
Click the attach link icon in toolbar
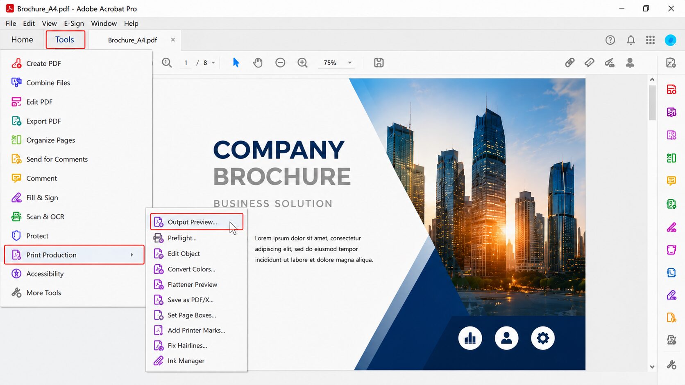point(569,63)
